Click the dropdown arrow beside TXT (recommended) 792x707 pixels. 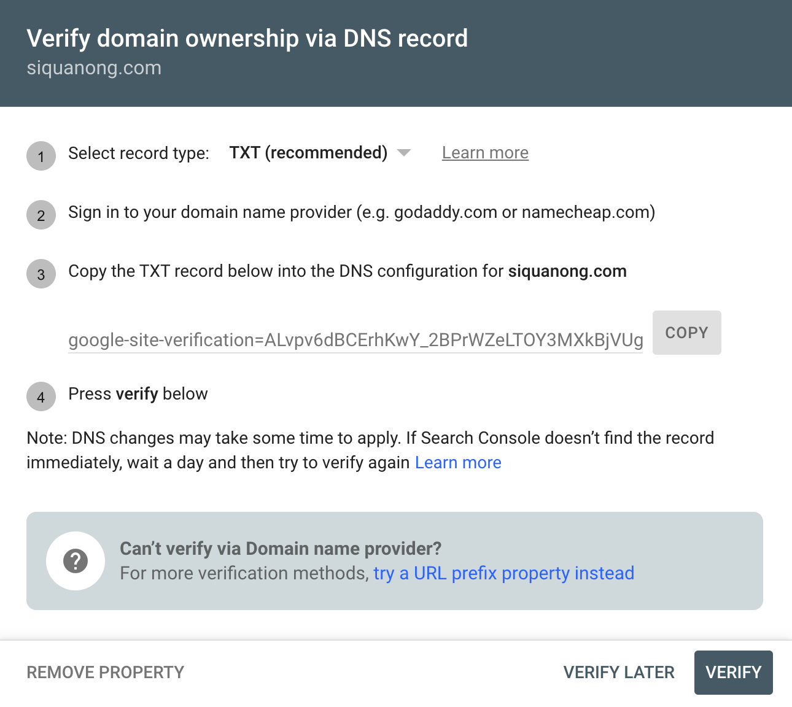tap(405, 152)
